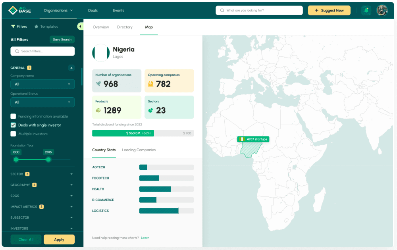Click the rocket icon beside 968
This screenshot has height=250, width=397.
click(x=98, y=84)
